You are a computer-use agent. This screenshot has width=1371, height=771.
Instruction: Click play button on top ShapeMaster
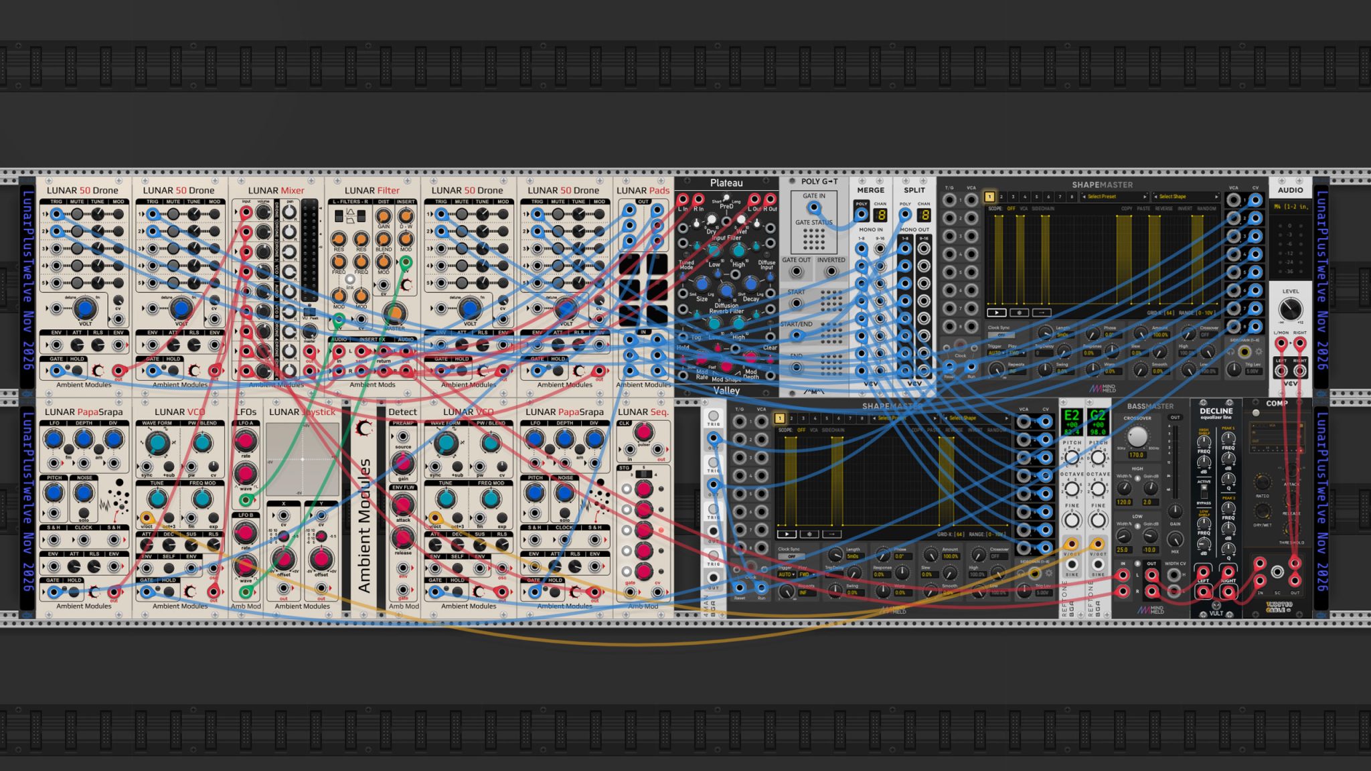(x=996, y=313)
